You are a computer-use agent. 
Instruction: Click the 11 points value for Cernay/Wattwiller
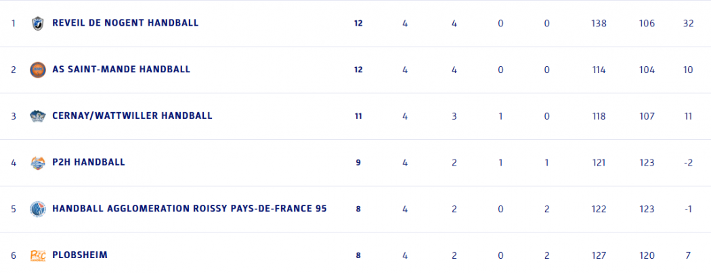358,116
